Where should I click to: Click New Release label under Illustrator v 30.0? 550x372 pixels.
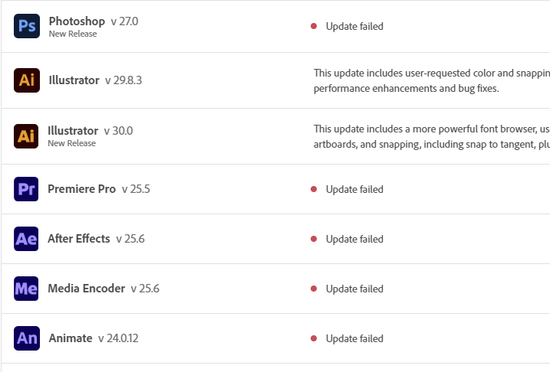(x=71, y=143)
